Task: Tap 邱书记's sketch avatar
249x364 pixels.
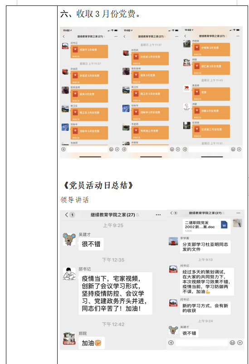Action: pos(69,274)
